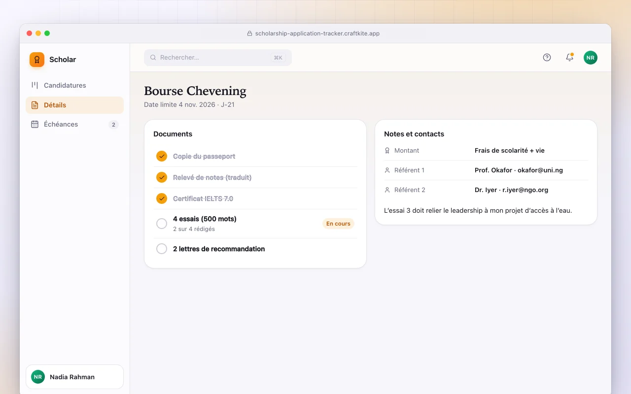This screenshot has height=394, width=631.
Task: Click the ⌘K shortcut hint
Action: (x=278, y=58)
